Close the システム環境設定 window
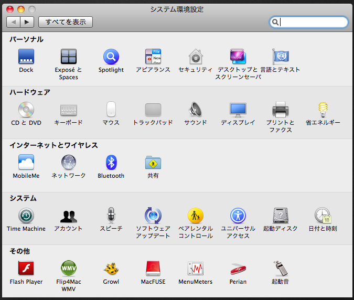 (x=10, y=9)
